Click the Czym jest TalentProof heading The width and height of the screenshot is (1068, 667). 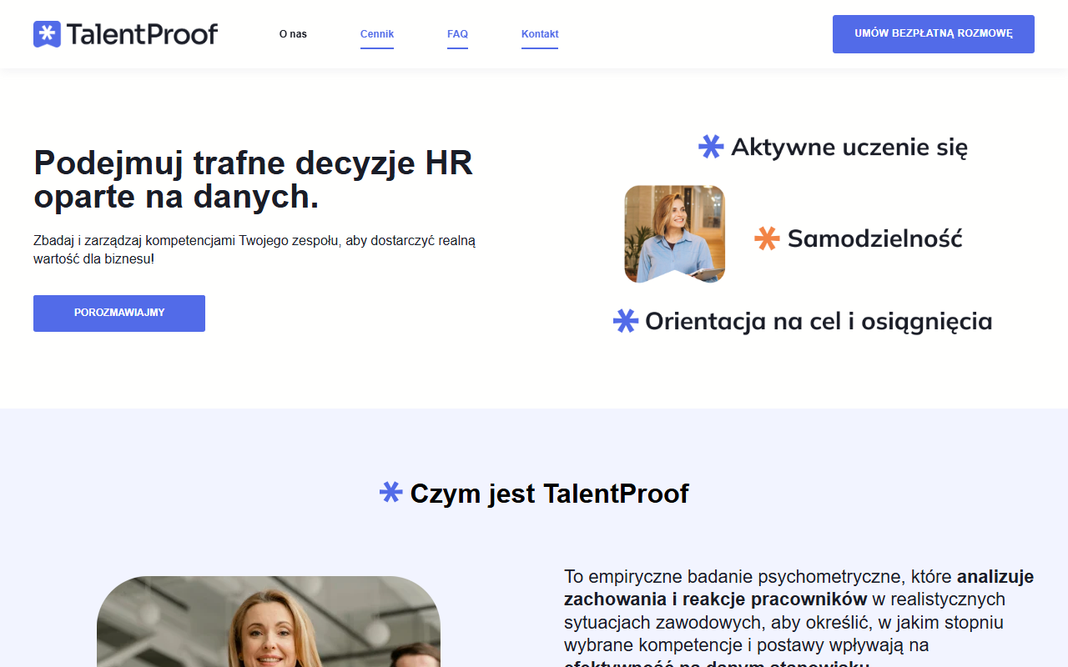[x=550, y=494]
